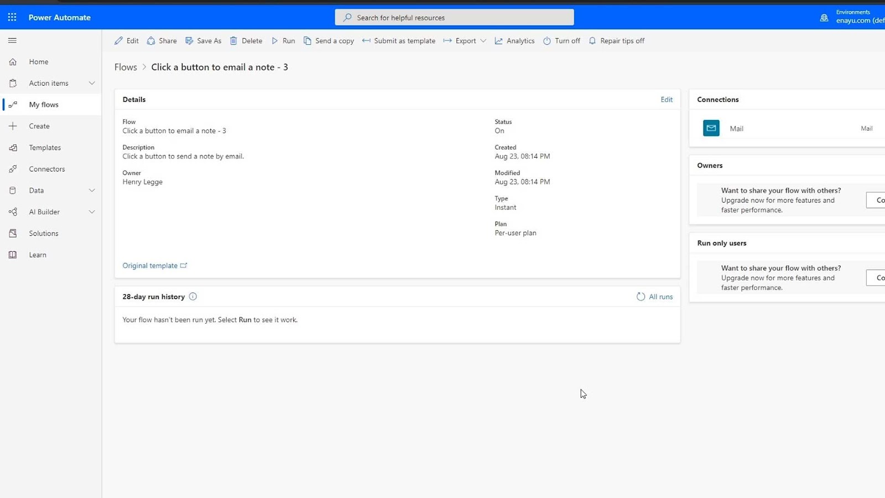This screenshot has width=885, height=498.
Task: Click the Per-user plan value
Action: 516,233
